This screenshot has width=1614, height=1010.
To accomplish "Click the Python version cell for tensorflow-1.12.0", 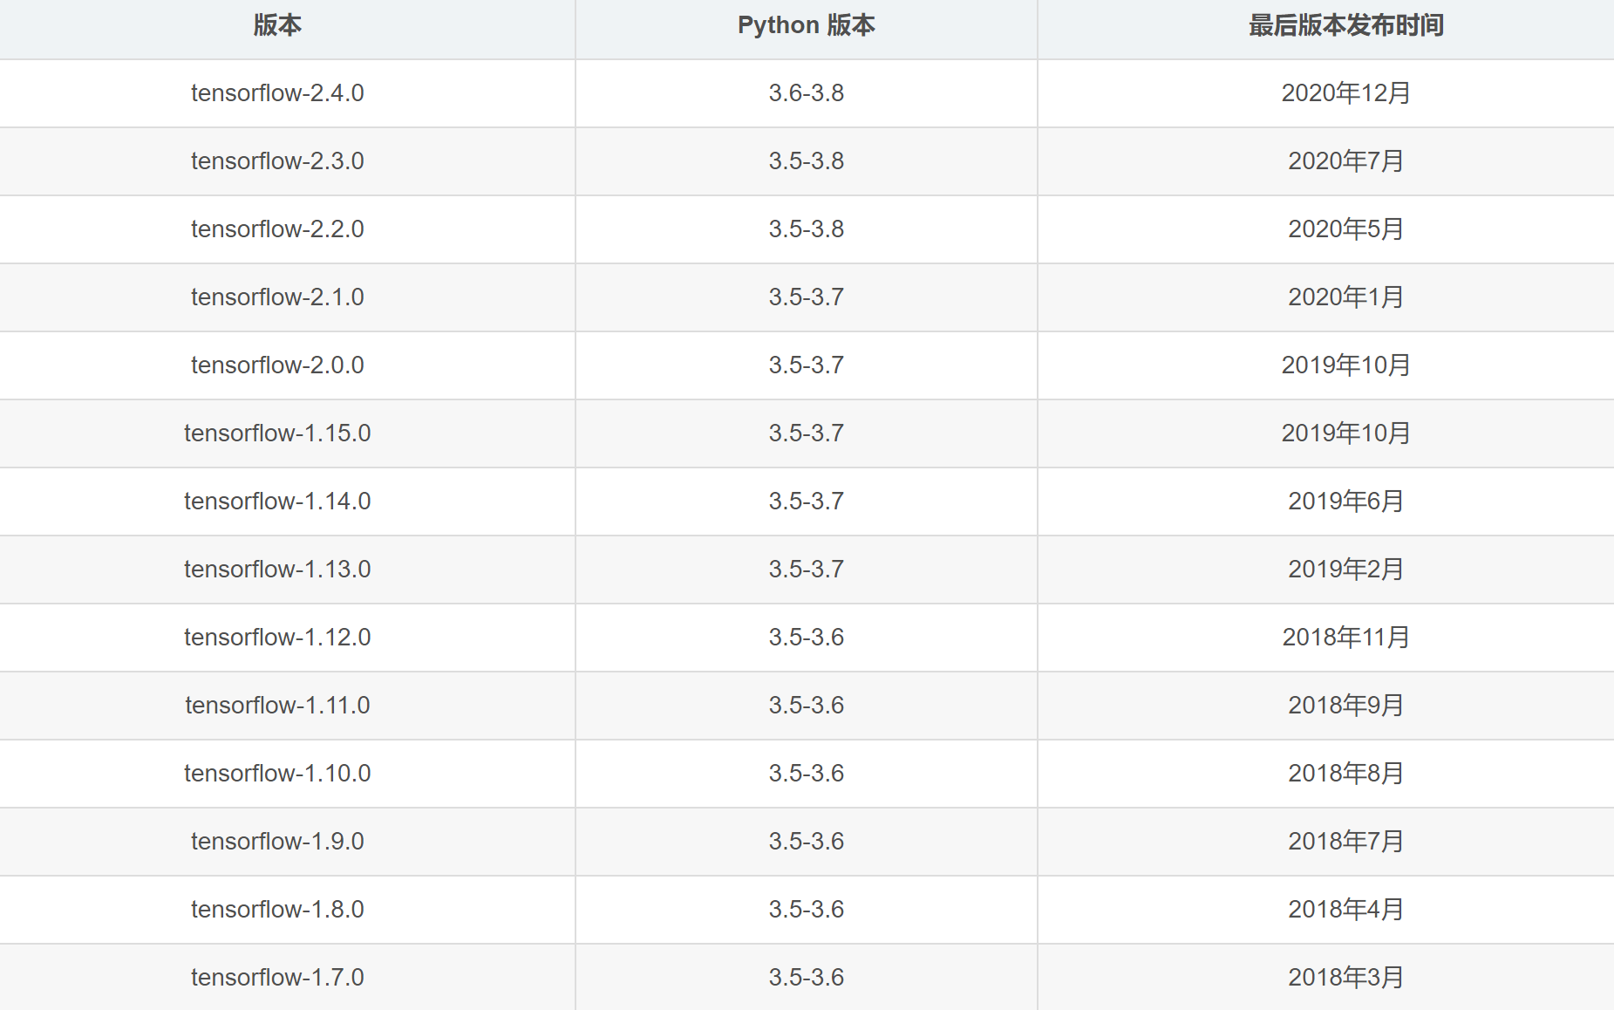I will click(x=804, y=637).
